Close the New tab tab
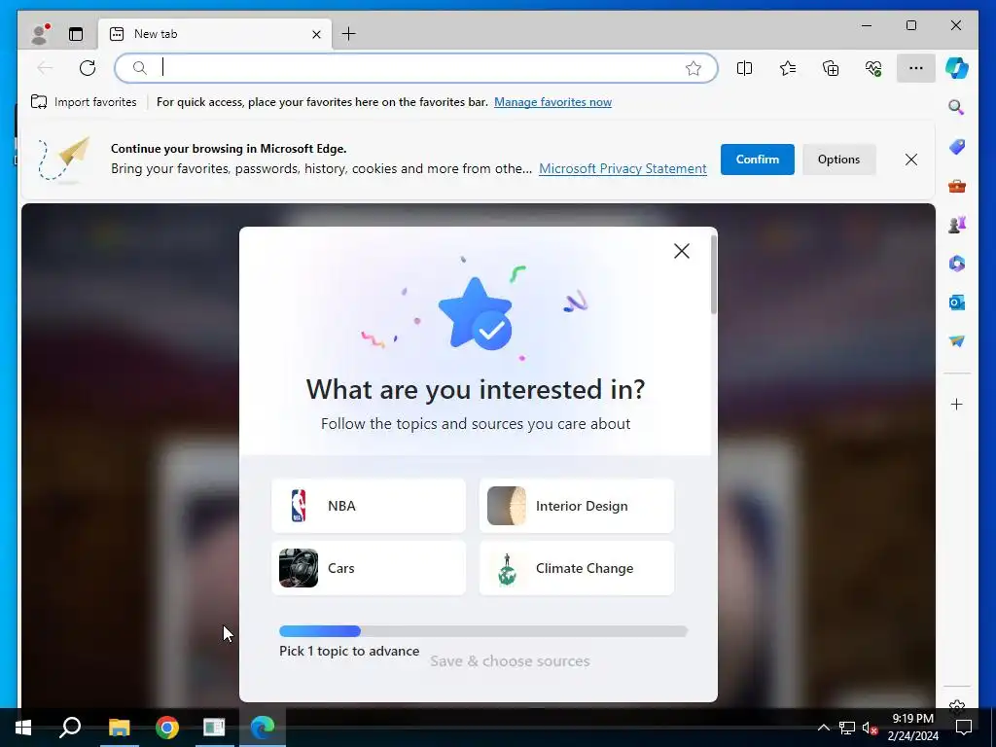Screen dimensions: 996x747 [316, 34]
